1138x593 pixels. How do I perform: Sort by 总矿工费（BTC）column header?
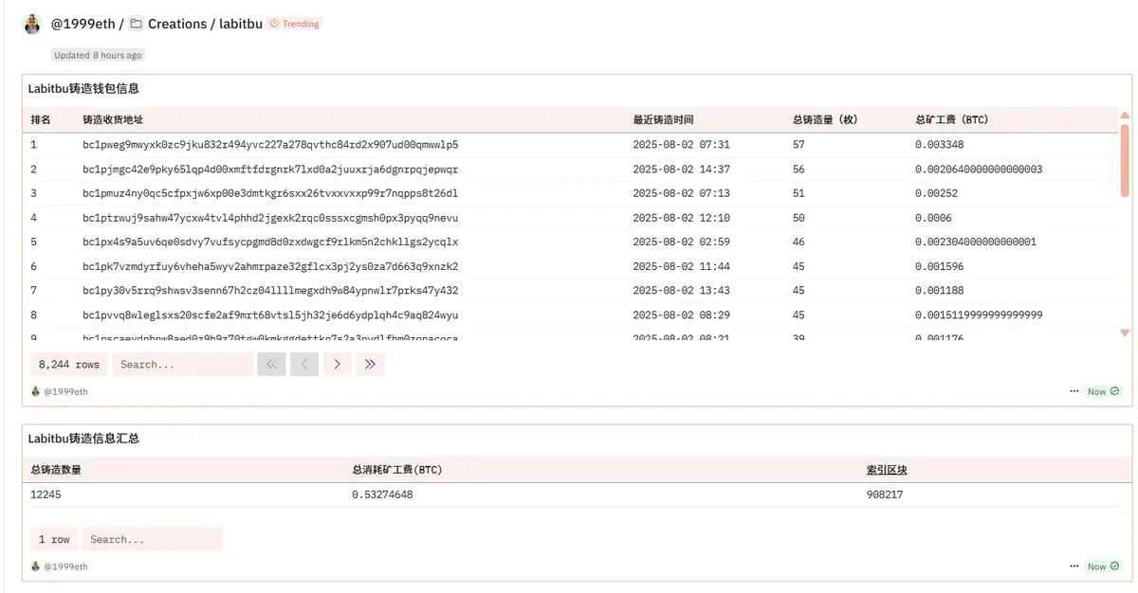953,120
